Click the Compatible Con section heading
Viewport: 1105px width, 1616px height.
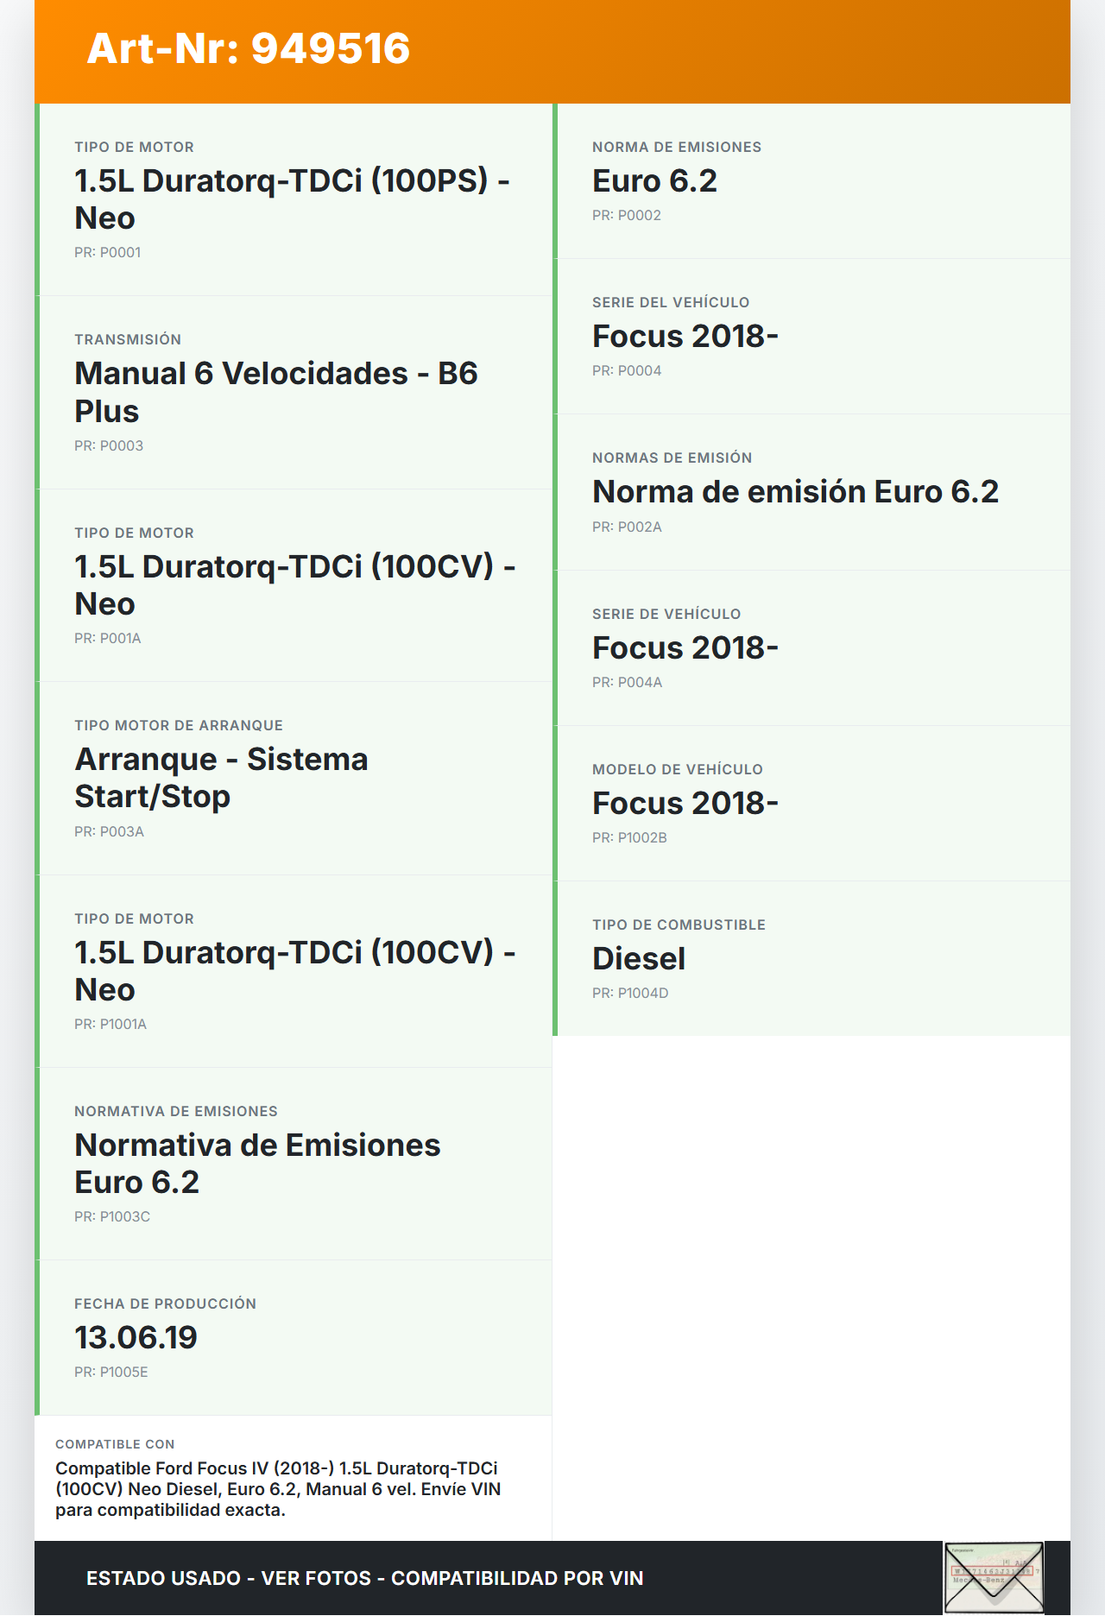pos(115,1444)
